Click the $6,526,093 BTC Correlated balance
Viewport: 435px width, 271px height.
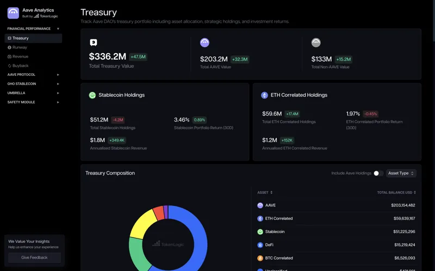click(405, 258)
